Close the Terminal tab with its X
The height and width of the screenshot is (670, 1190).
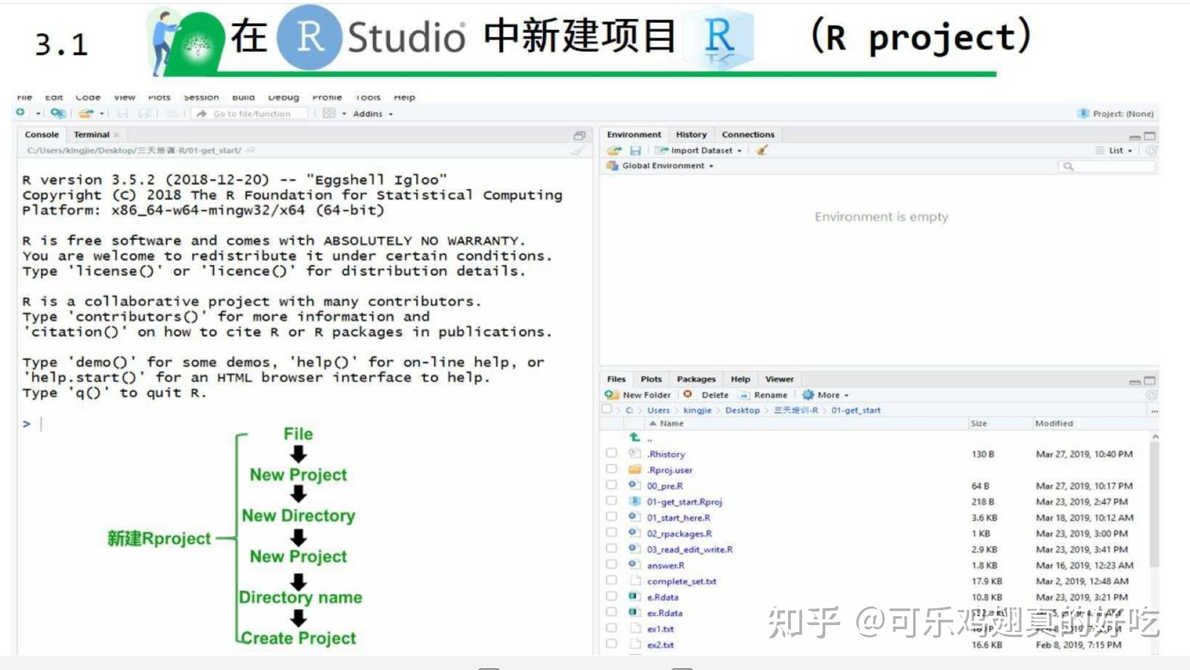pos(116,135)
